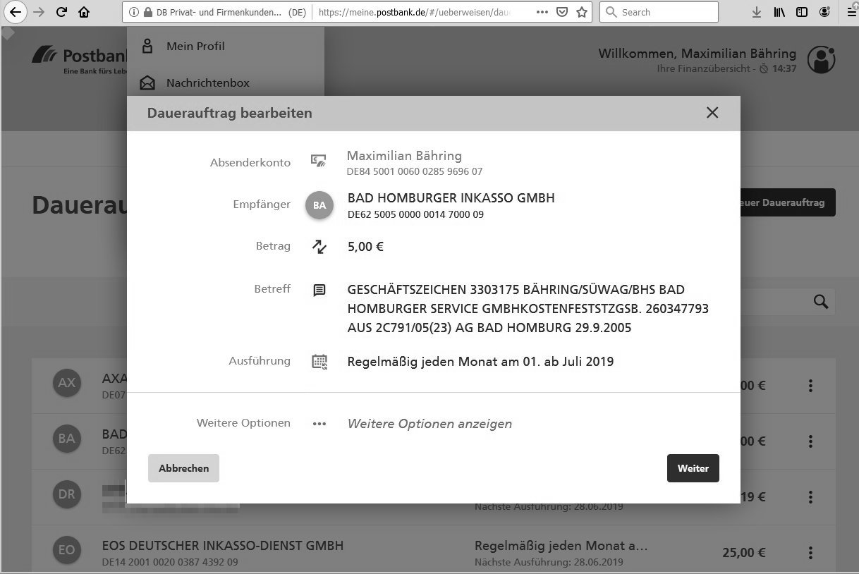The width and height of the screenshot is (859, 574).
Task: Open the Firefox hamburger menu
Action: (851, 12)
